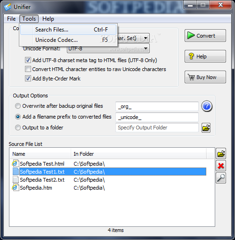The image size is (235, 240).
Task: Sort list by In Folder column header
Action: coord(138,154)
